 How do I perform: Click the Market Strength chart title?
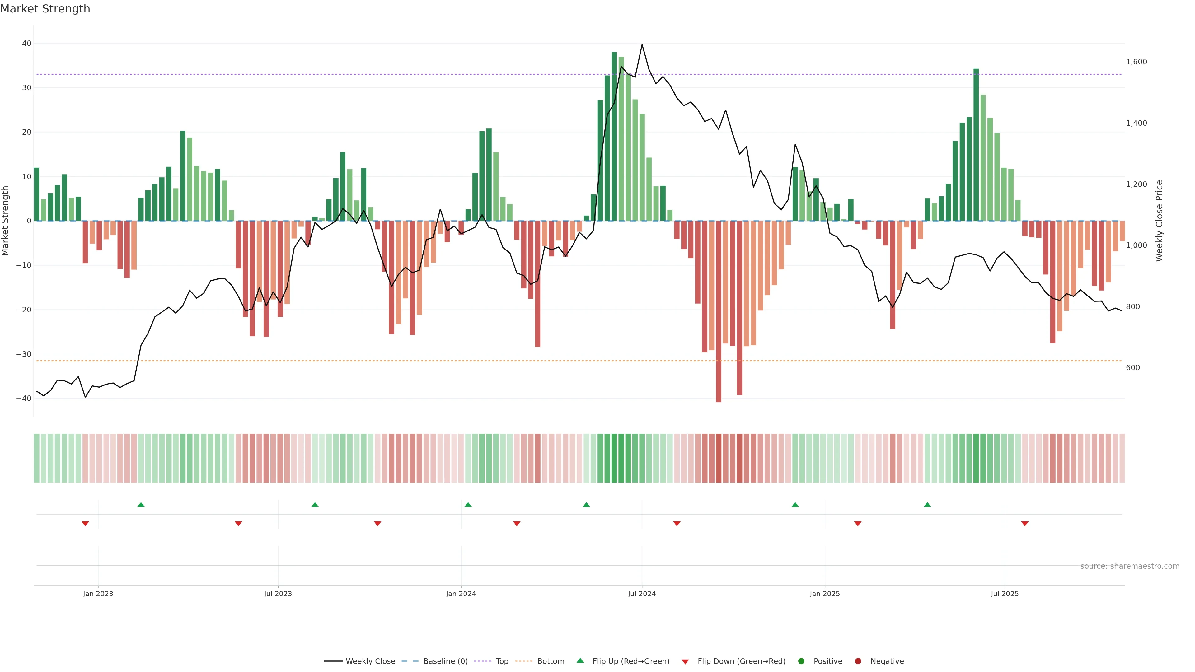pos(45,9)
